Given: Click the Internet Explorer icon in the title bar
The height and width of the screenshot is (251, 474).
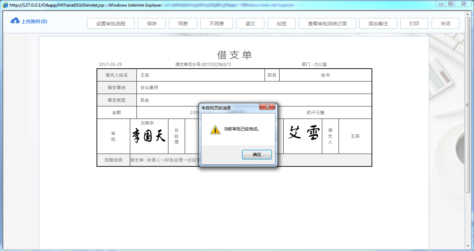Looking at the screenshot, I should coord(5,5).
